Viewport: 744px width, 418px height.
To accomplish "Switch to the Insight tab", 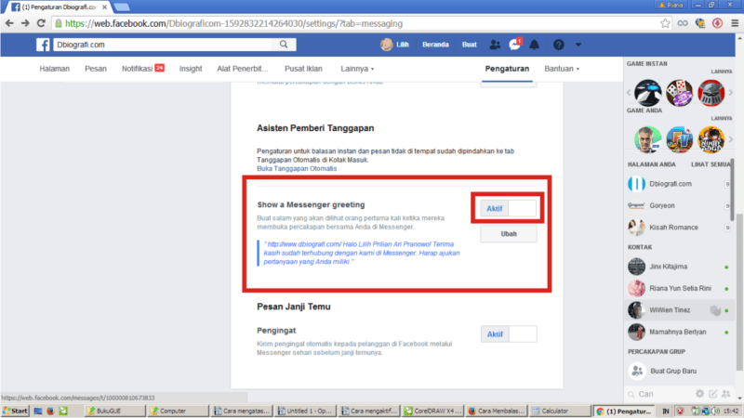I will 191,69.
